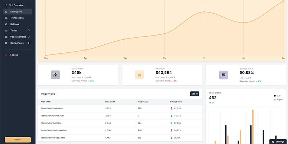Click the Page visits heading
This screenshot has width=288, height=144.
(x=48, y=94)
